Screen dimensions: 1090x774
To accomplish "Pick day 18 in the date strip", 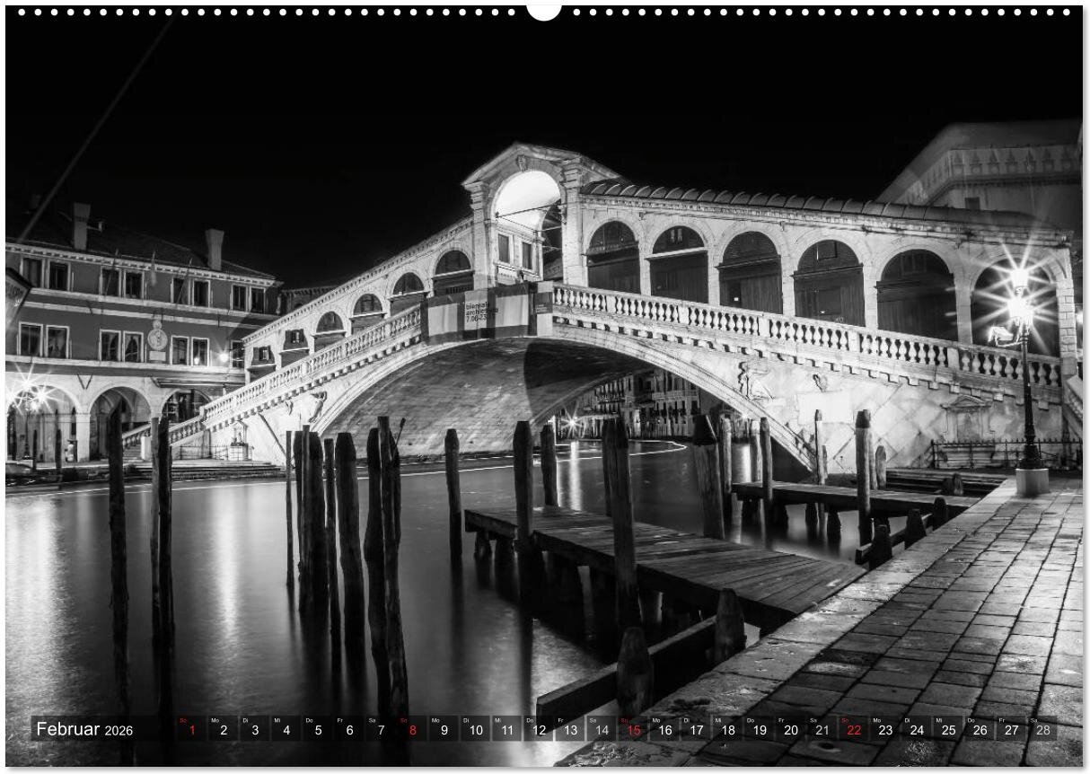I will pyautogui.click(x=728, y=729).
